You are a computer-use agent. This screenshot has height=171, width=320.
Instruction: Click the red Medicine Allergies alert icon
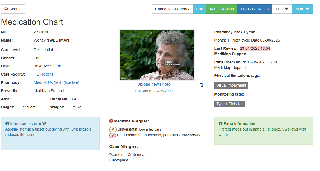click(x=111, y=121)
